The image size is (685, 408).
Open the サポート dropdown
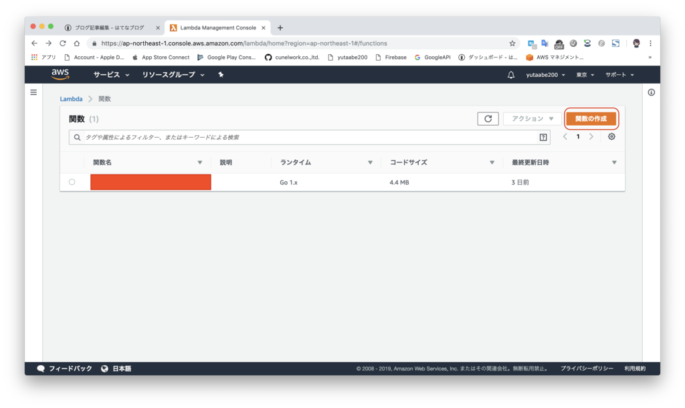[x=619, y=75]
